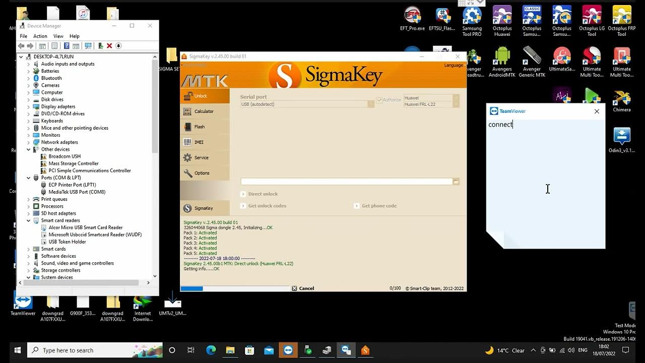Click the Back arrow in Device Manager toolbar
Screen dimensions: 645x363
(x=21, y=46)
